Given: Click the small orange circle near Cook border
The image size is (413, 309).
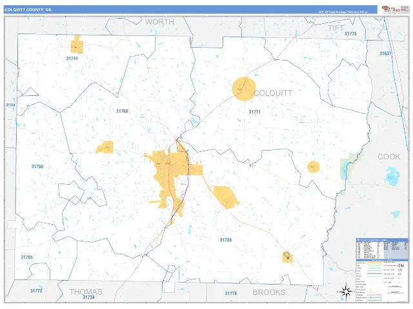Looking at the screenshot, I should (314, 167).
